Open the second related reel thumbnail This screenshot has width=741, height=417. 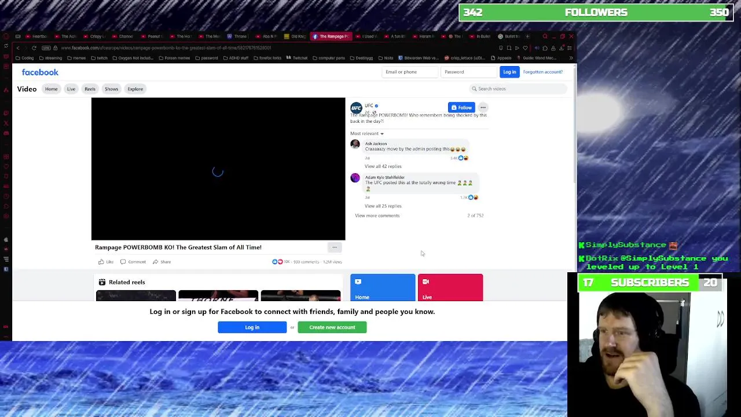[x=218, y=296]
